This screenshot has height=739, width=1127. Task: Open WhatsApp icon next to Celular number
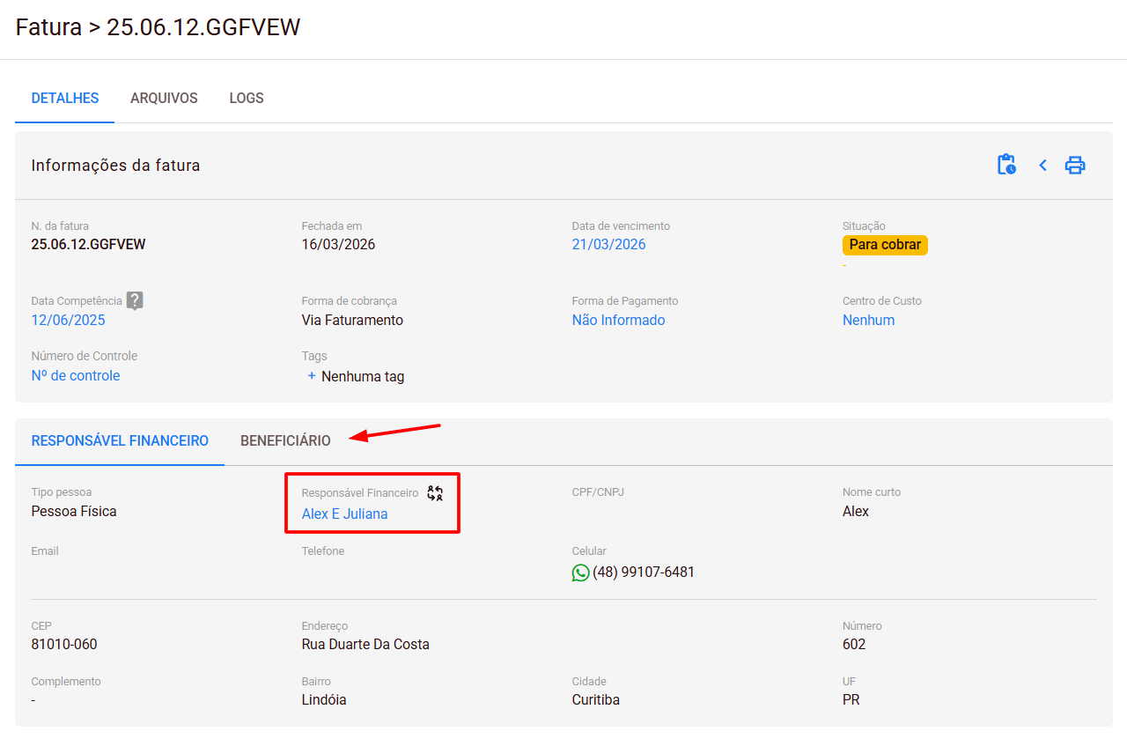click(x=580, y=573)
